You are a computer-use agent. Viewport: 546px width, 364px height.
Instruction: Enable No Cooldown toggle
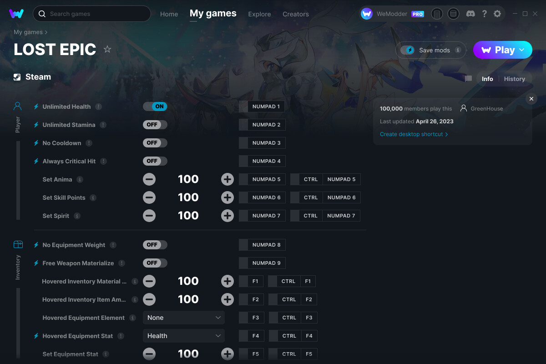(x=155, y=143)
